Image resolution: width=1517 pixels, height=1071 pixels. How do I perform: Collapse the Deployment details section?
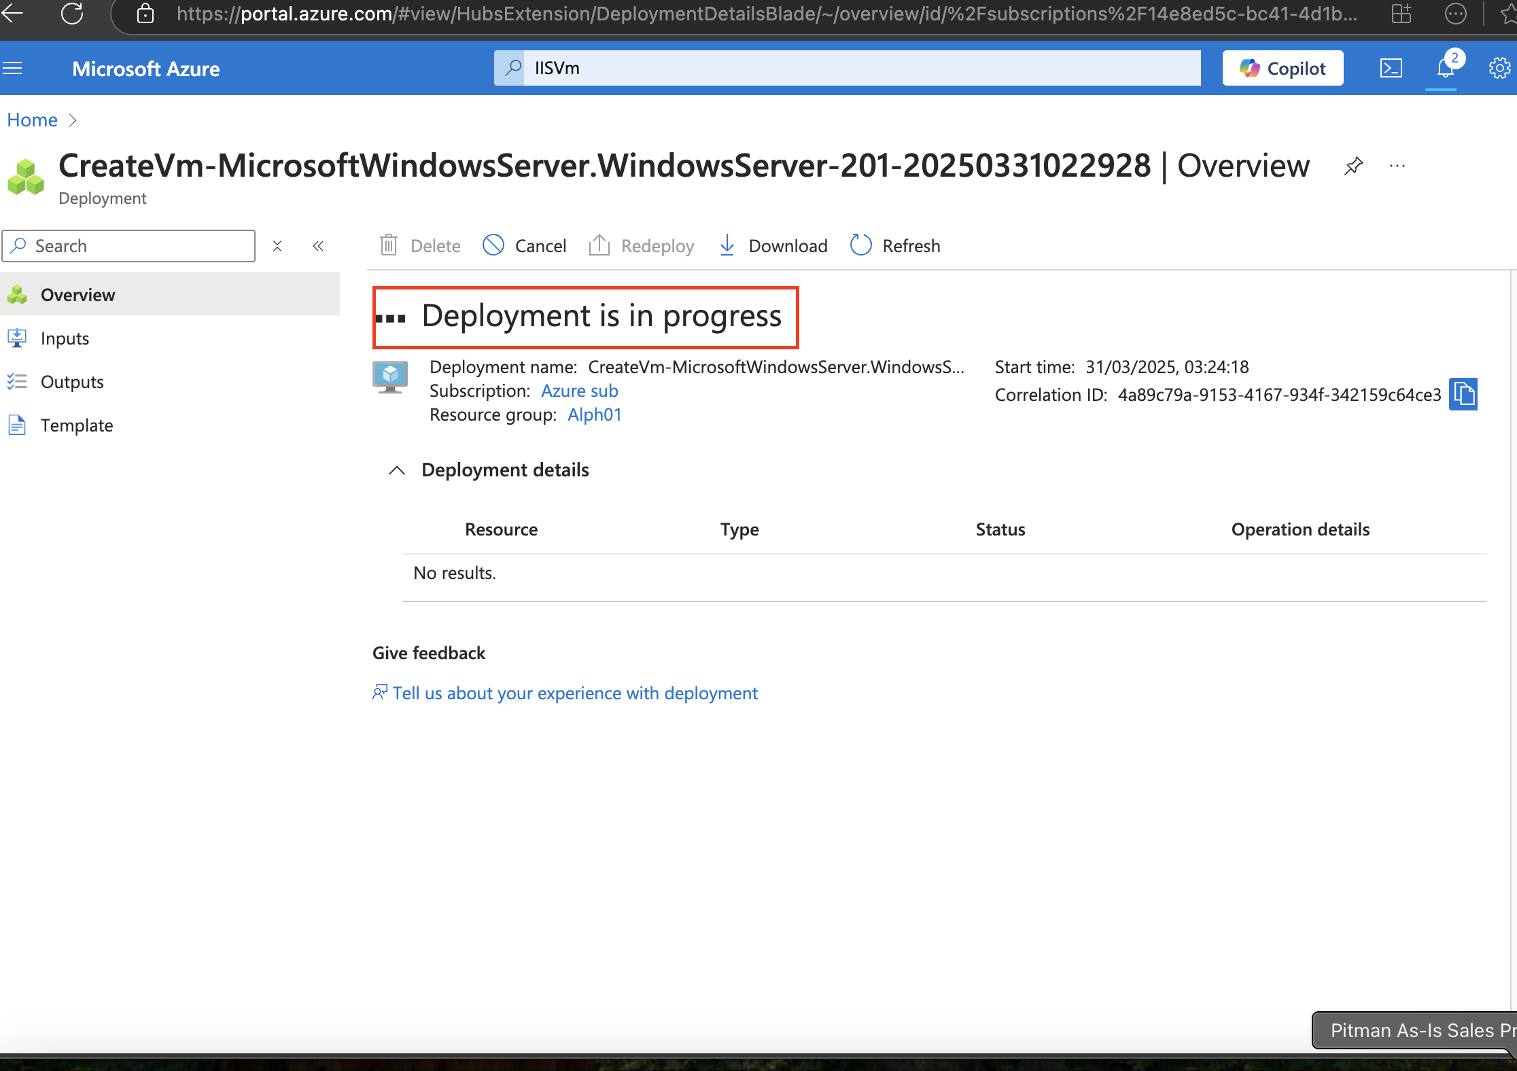pos(397,470)
